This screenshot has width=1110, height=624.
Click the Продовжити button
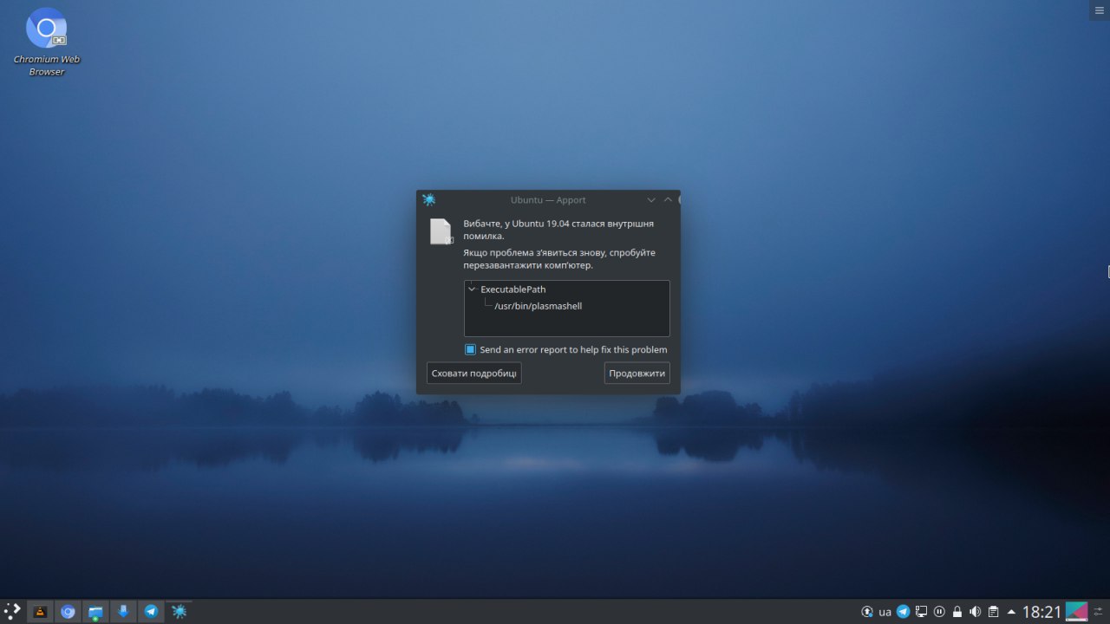click(637, 374)
